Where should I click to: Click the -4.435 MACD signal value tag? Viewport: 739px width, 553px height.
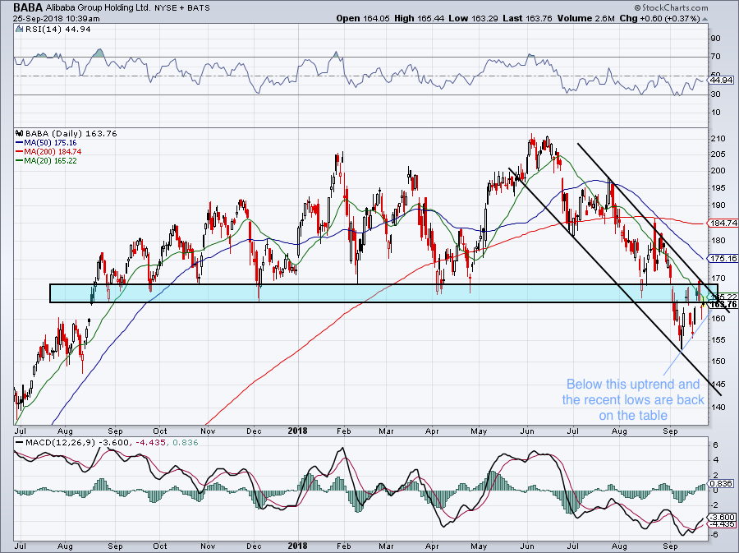[723, 523]
